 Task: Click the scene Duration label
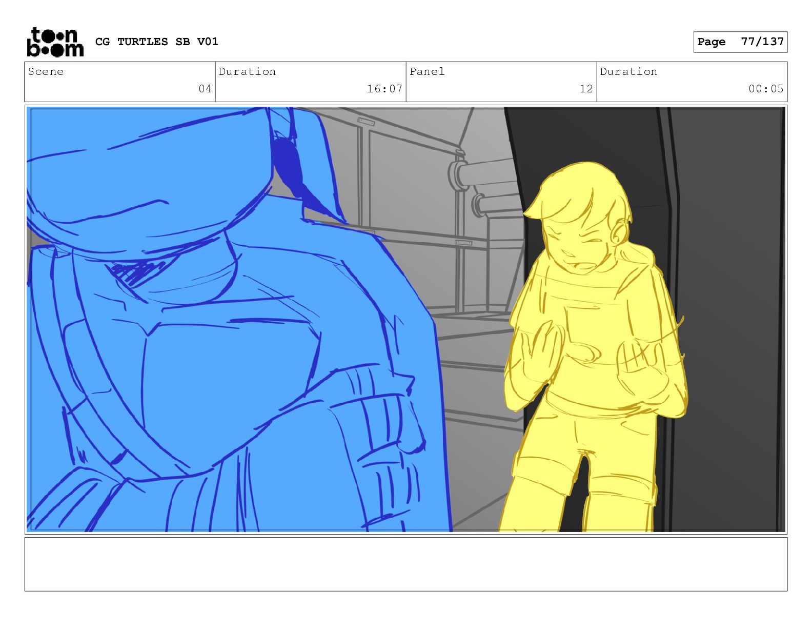point(247,71)
